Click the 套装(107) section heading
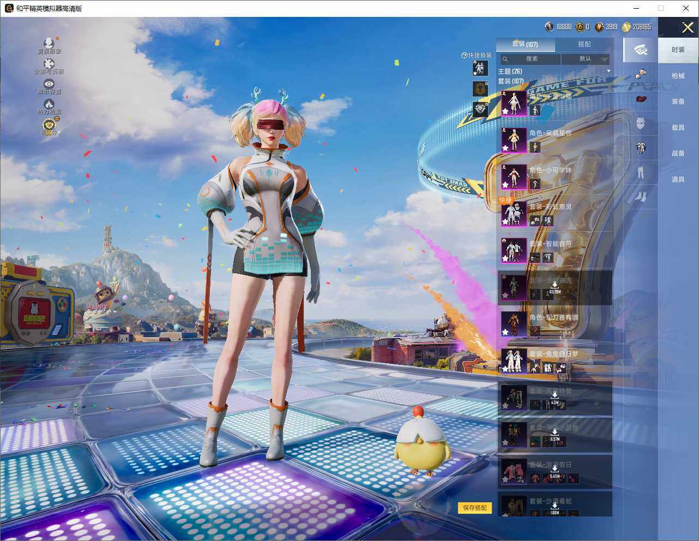Screen dimensions: 699x541 point(511,81)
